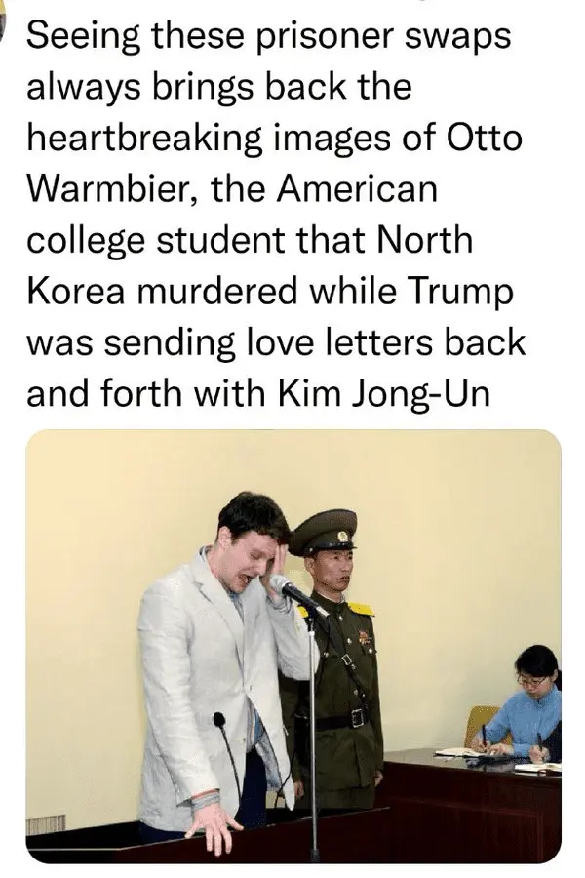Click the word "heartbreaking" in the tweet text
Viewport: 585px width, 878px height.
tap(144, 139)
